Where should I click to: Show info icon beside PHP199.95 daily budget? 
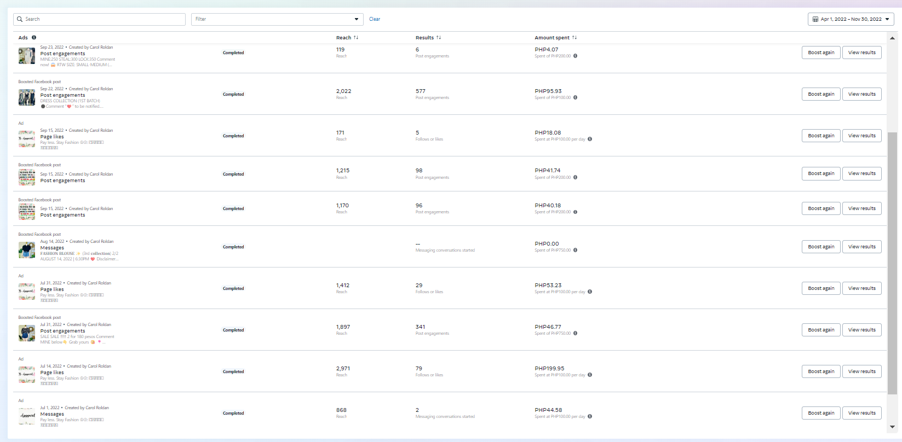pyautogui.click(x=590, y=375)
